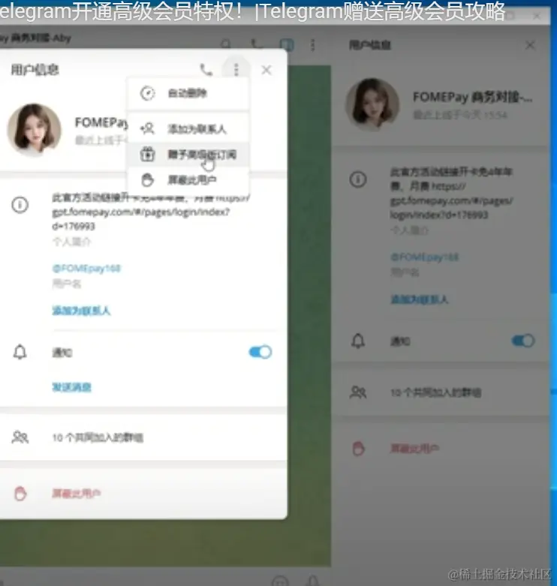Image resolution: width=557 pixels, height=586 pixels.
Task: Click the call icon in the background chat header
Action: 257,44
